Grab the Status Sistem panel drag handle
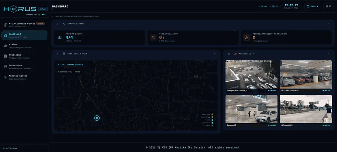The image size is (337, 152). [x=57, y=24]
